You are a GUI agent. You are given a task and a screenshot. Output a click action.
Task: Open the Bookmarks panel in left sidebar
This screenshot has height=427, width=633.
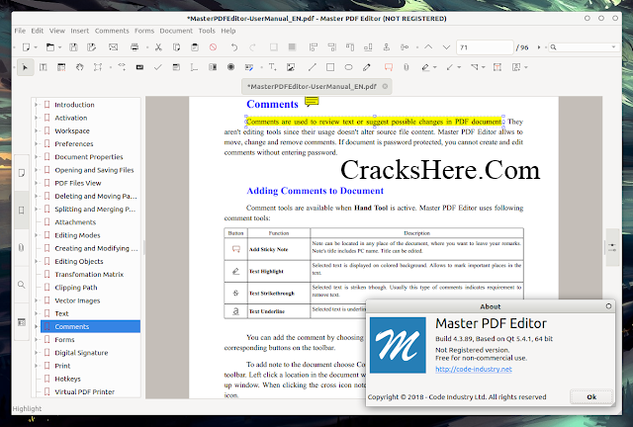pos(22,210)
